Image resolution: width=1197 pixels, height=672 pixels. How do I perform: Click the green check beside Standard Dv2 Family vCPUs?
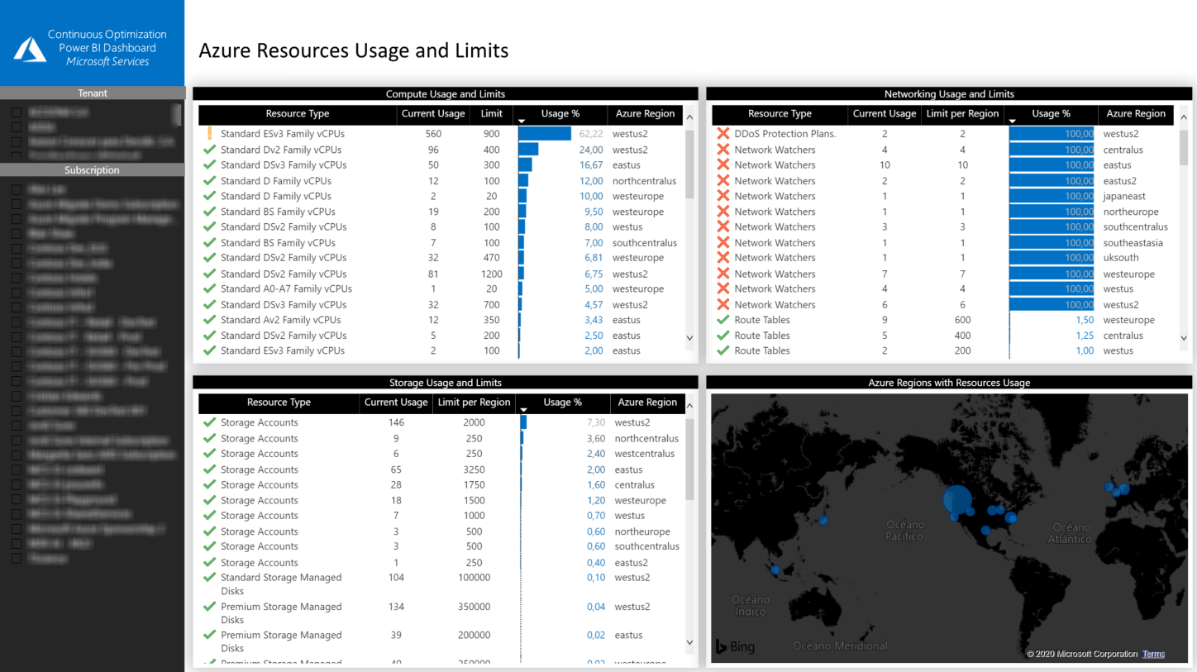(x=209, y=150)
